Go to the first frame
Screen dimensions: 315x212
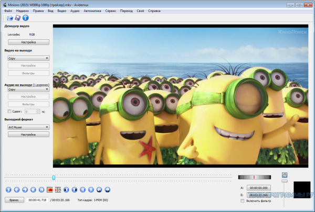[83, 189]
